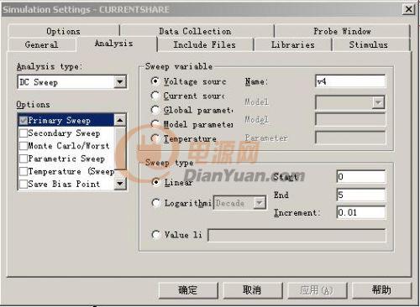Select Logarithmic sweep type
This screenshot has width=420, height=307.
click(155, 203)
